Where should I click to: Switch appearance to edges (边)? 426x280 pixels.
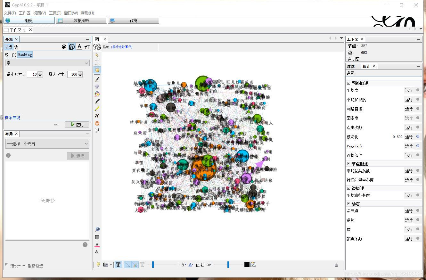point(16,47)
